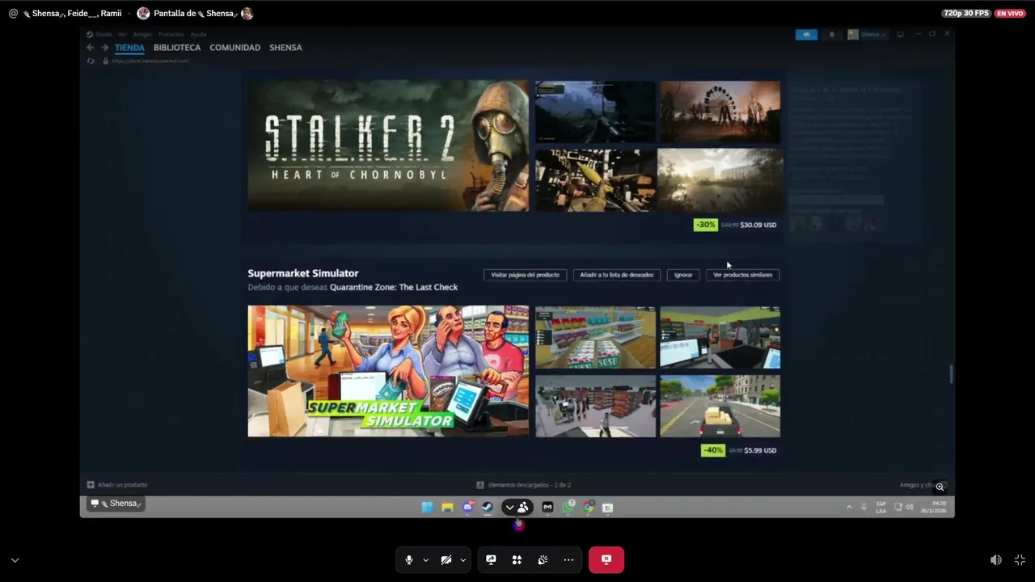Viewport: 1035px width, 582px height.
Task: Open Chrome icon in shared taskbar
Action: click(589, 508)
